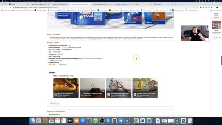Reload the Amazon page

7,7
